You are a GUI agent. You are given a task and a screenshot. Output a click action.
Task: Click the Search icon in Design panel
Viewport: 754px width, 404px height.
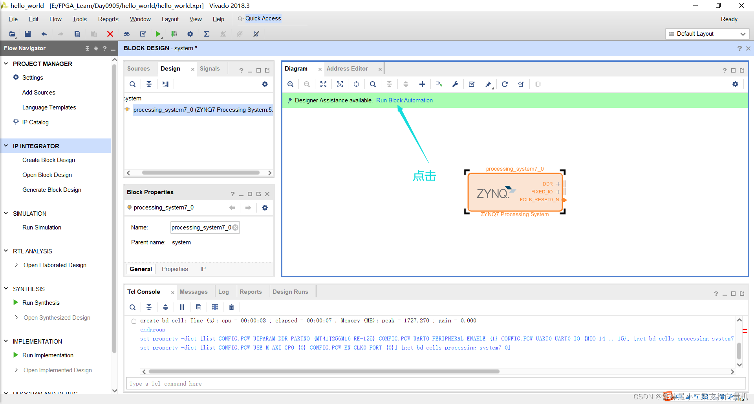pos(132,84)
